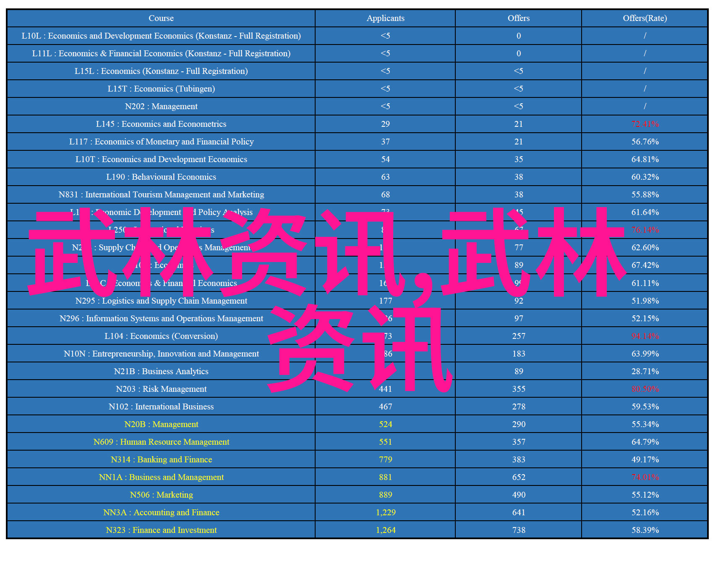Viewport: 718px width, 577px height.
Task: Select N296 Information Systems and Operations Management
Action: pyautogui.click(x=161, y=318)
